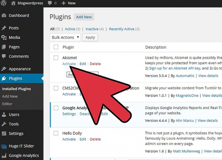The image size is (222, 160).
Task: Filter plugins by the Inactive tab
Action: (92, 29)
